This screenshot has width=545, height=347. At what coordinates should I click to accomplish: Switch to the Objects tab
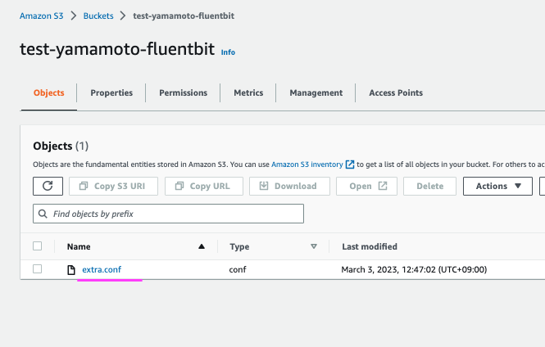[x=48, y=92]
